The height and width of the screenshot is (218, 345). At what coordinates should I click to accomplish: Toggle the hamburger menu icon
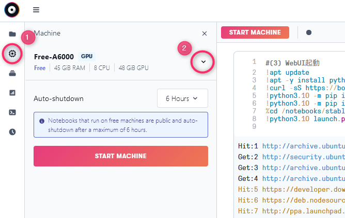[36, 10]
